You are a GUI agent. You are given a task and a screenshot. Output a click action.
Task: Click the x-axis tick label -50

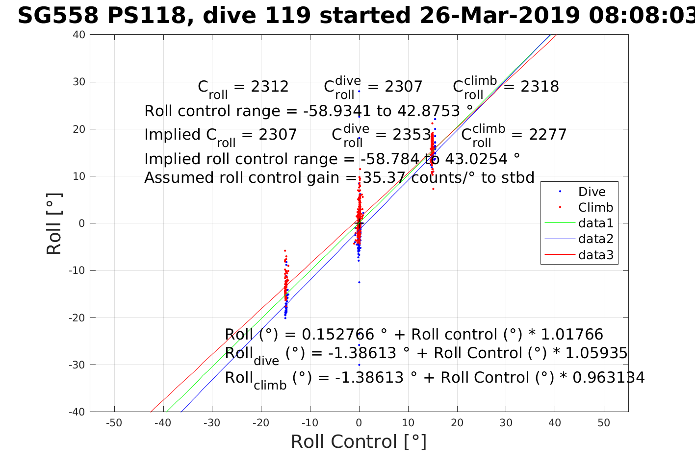point(114,423)
